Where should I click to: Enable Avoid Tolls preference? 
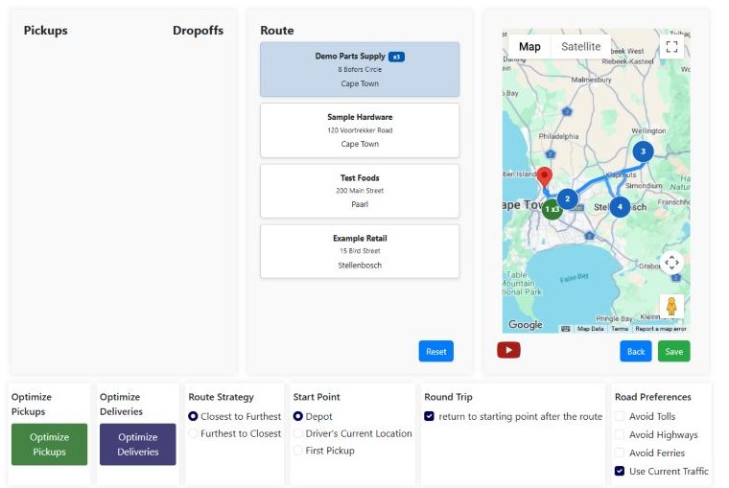coord(620,416)
